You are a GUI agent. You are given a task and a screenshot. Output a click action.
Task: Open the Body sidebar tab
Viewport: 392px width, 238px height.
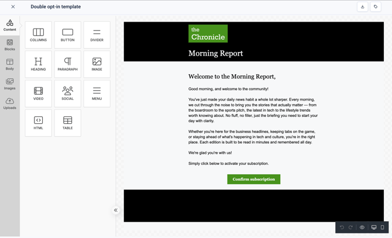point(10,64)
